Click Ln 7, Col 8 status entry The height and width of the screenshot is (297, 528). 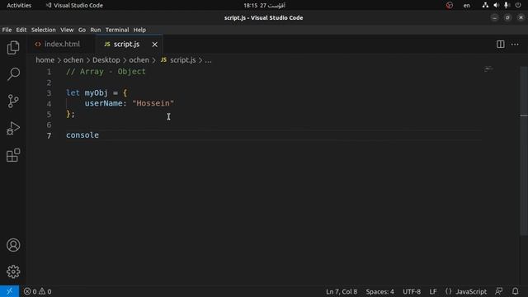click(342, 291)
